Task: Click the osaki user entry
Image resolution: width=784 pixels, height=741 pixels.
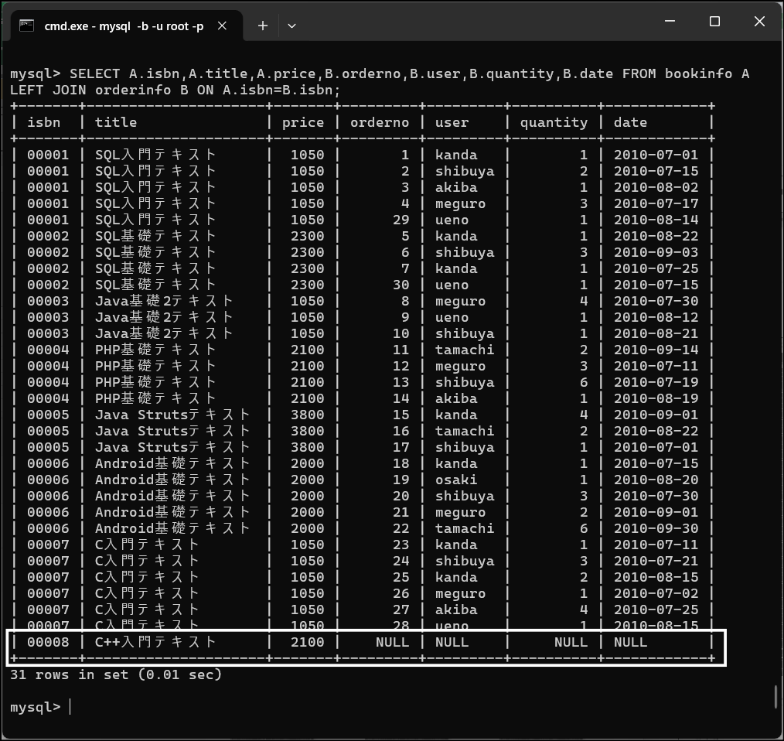Action: pyautogui.click(x=456, y=480)
